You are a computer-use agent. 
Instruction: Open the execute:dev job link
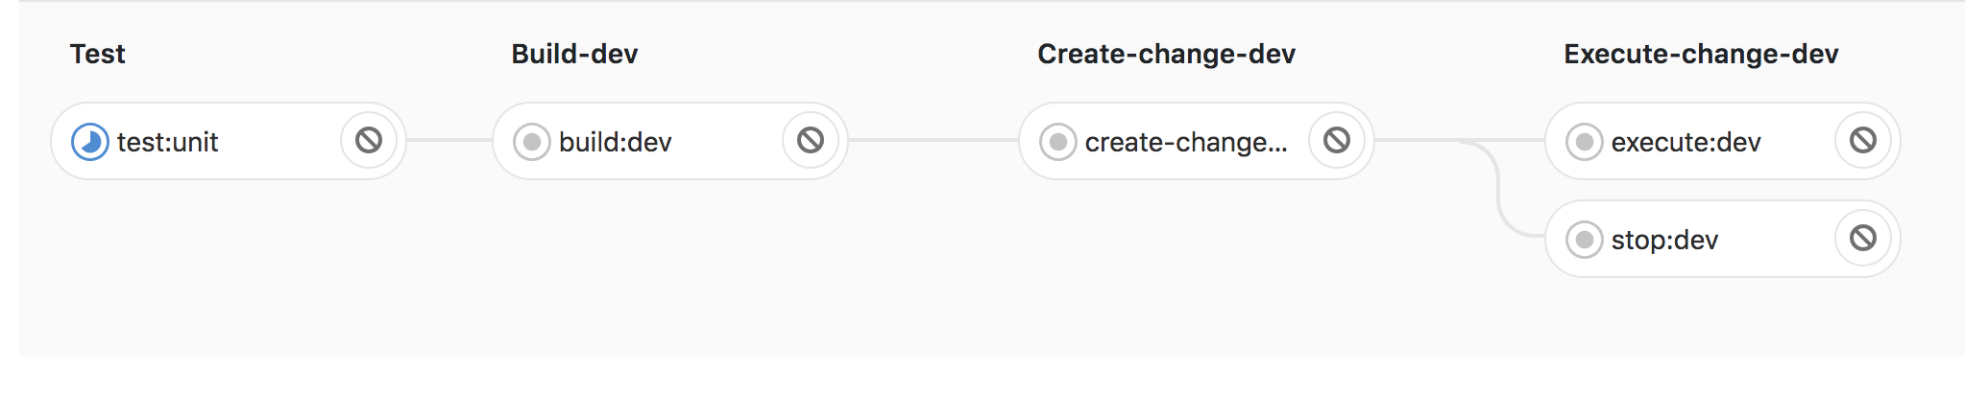tap(1686, 143)
